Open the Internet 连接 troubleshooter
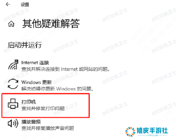The height and width of the screenshot is (139, 176). tap(59, 66)
